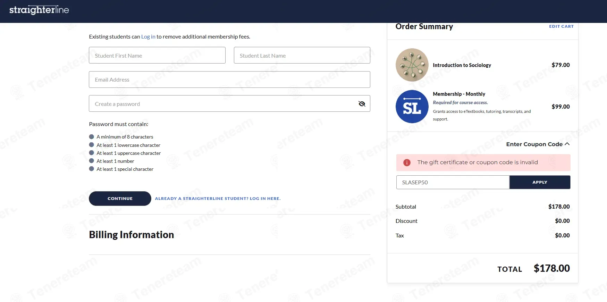
Task: Click the SL Membership badge icon
Action: [x=412, y=107]
